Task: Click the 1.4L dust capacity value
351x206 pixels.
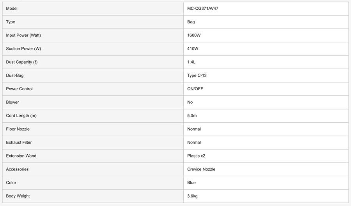Action: 191,62
